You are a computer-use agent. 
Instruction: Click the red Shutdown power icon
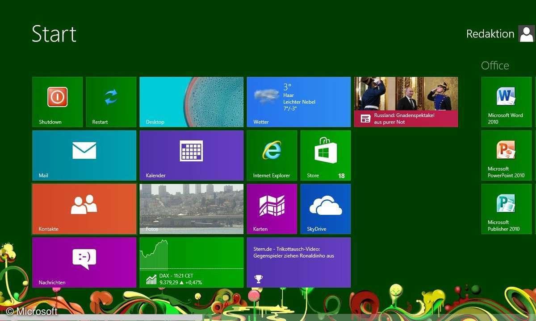(x=58, y=97)
